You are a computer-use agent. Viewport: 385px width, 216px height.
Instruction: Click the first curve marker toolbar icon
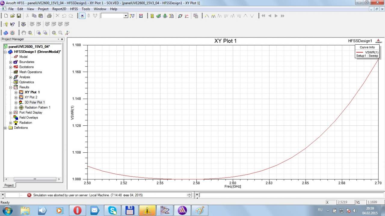click(x=207, y=16)
